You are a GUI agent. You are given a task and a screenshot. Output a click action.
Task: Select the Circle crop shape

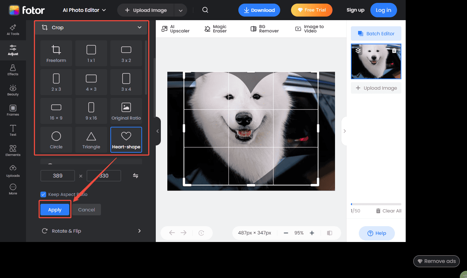[x=56, y=139]
